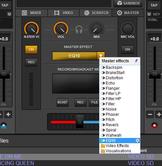The height and width of the screenshot is (166, 162).
Task: Click REC button below master ON
Action: [x=31, y=62]
